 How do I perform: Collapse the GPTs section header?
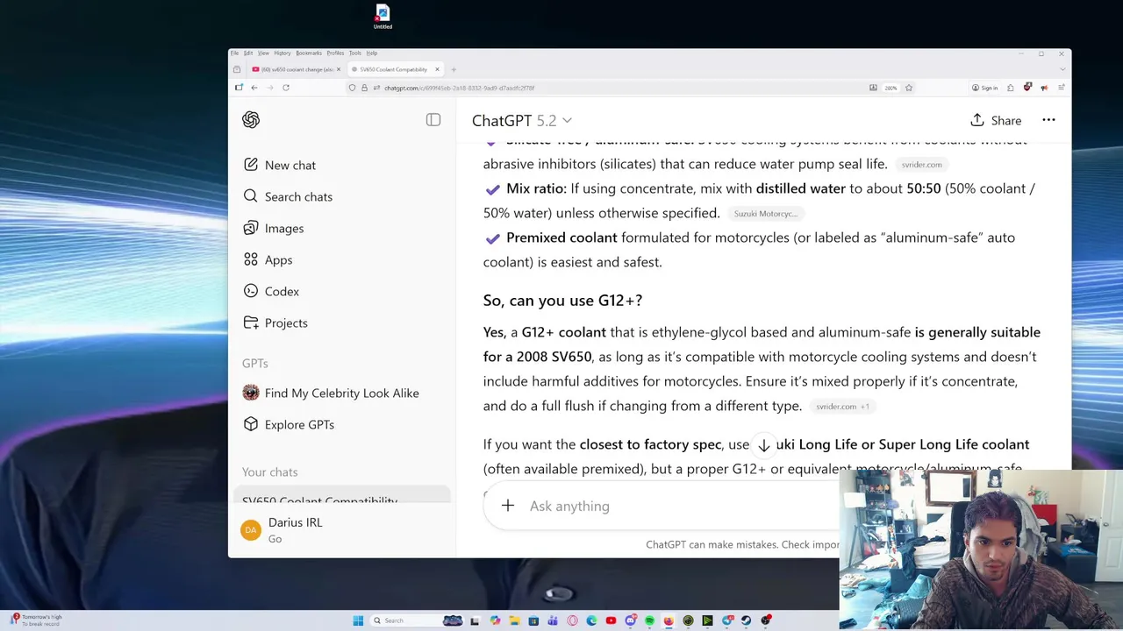tap(255, 363)
